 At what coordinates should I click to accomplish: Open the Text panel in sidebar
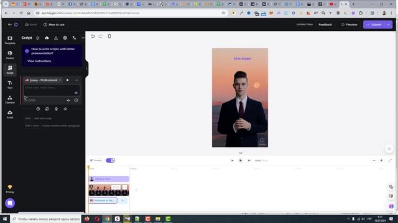[x=10, y=84]
